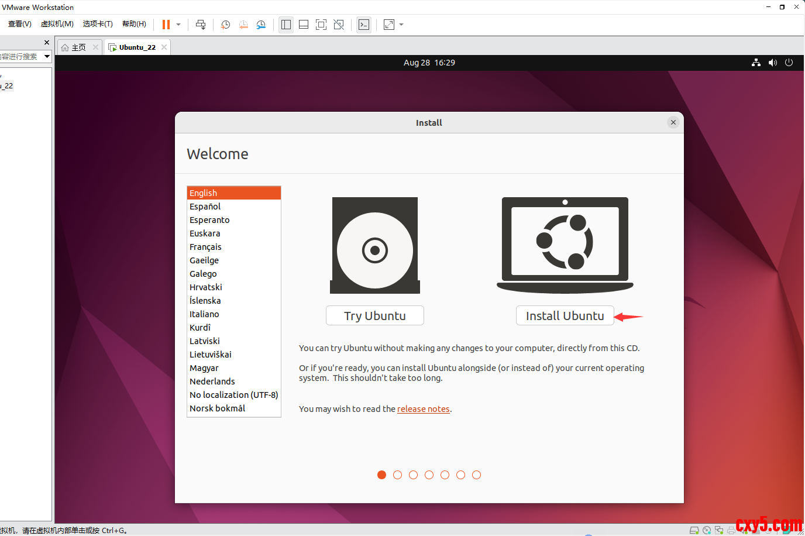This screenshot has width=805, height=536.
Task: Take a snapshot of the VM
Action: pyautogui.click(x=225, y=25)
